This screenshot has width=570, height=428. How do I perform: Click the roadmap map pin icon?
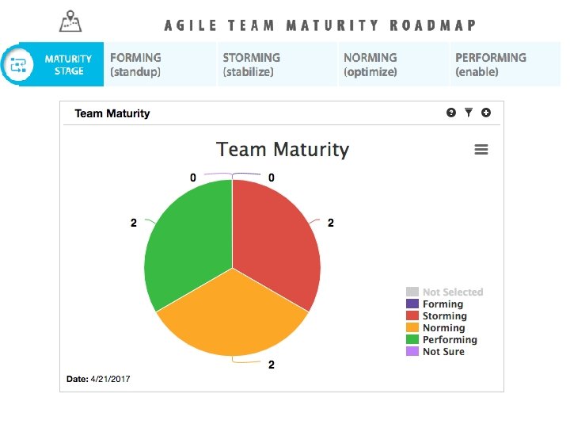[x=71, y=19]
